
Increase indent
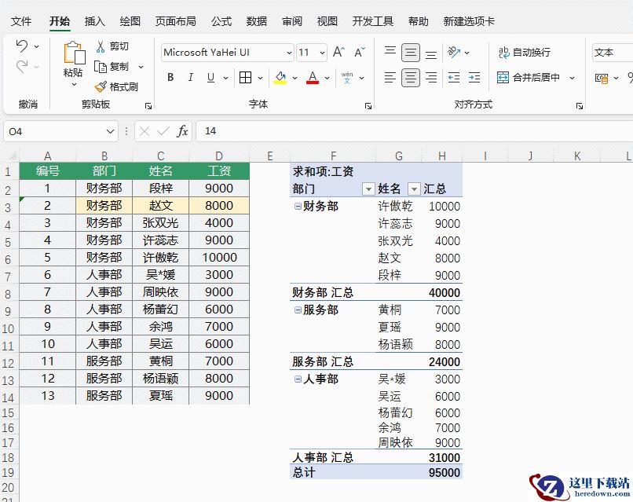474,77
